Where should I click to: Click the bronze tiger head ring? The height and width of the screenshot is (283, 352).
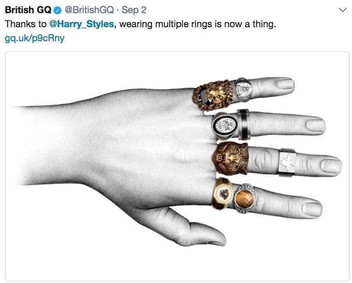[x=231, y=159]
